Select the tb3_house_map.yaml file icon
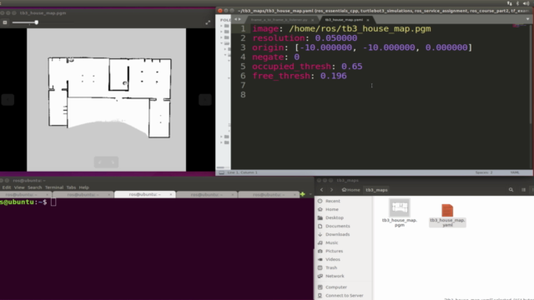 (x=447, y=210)
